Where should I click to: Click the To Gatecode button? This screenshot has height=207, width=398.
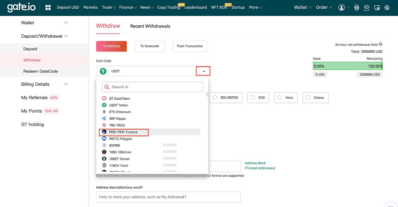(150, 46)
